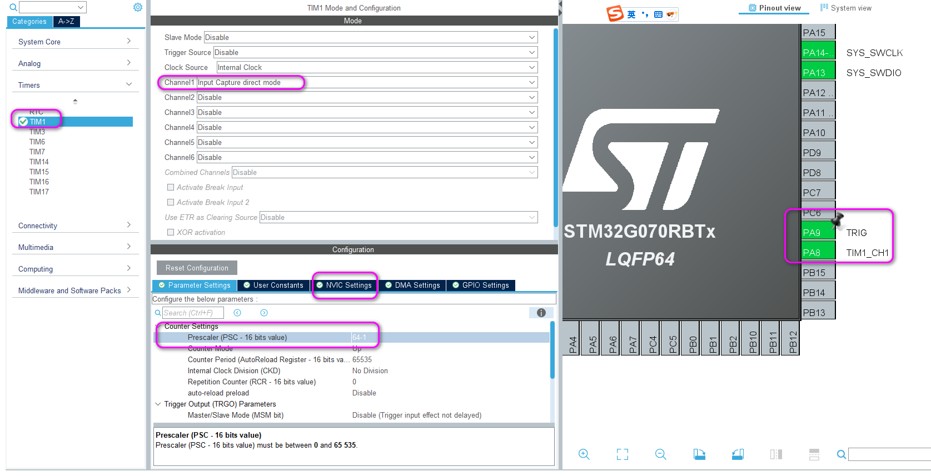Rotate the chip view counter-clockwise
Viewport: 931px width, 476px height.
(x=738, y=454)
